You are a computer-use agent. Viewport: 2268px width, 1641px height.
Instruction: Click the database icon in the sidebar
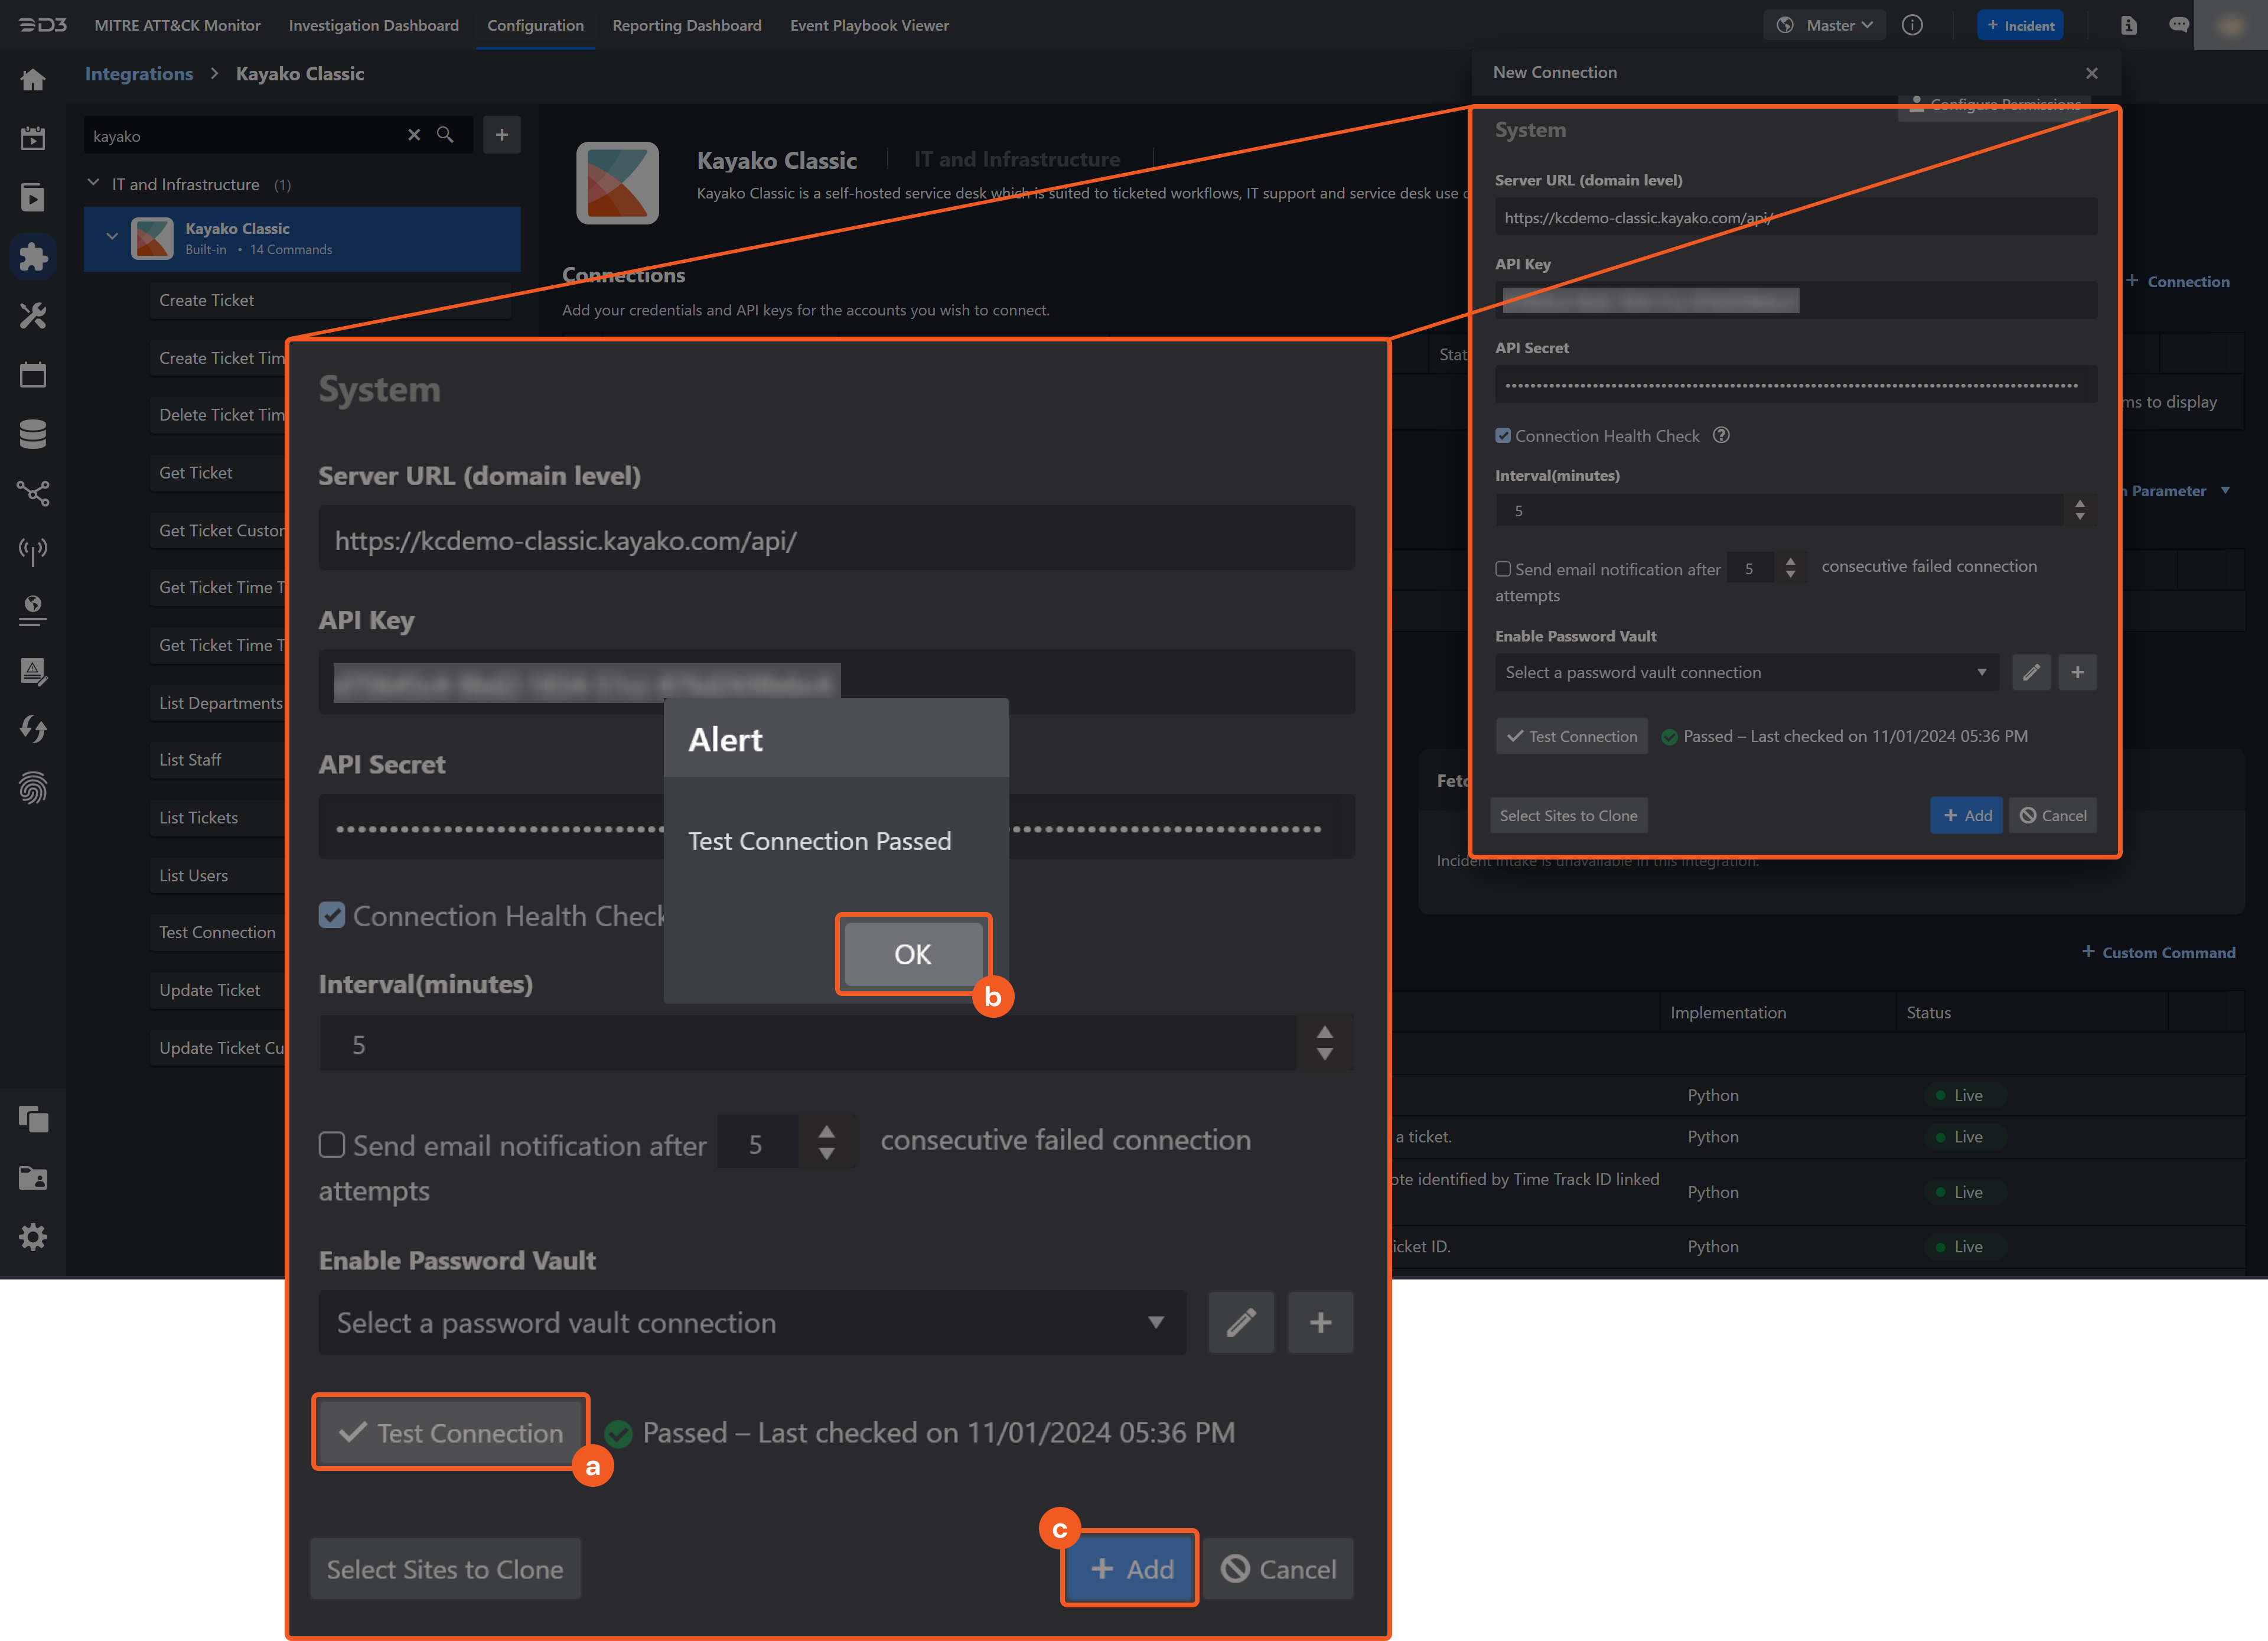(33, 433)
